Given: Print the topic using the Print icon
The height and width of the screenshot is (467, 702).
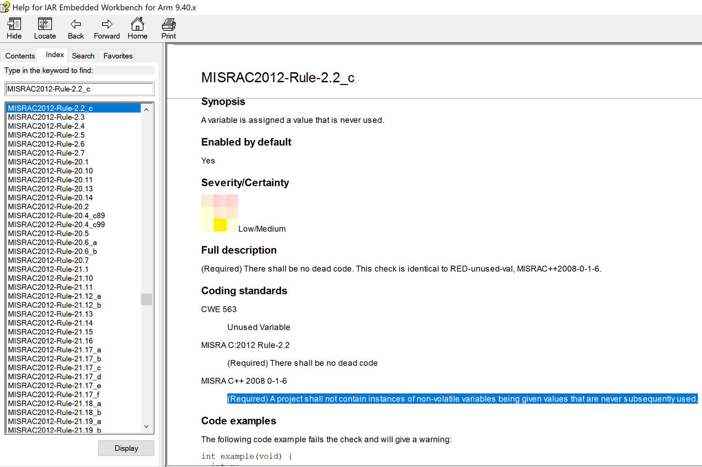Looking at the screenshot, I should pyautogui.click(x=168, y=27).
